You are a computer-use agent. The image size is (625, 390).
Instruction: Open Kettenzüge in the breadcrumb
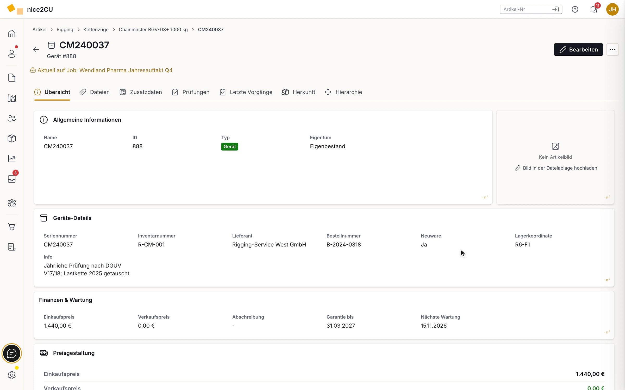pos(96,30)
